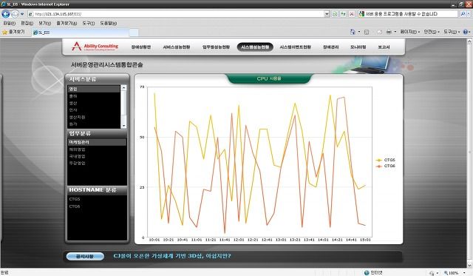Click the service list scroll-up arrow
The height and width of the screenshot is (276, 473).
point(123,88)
